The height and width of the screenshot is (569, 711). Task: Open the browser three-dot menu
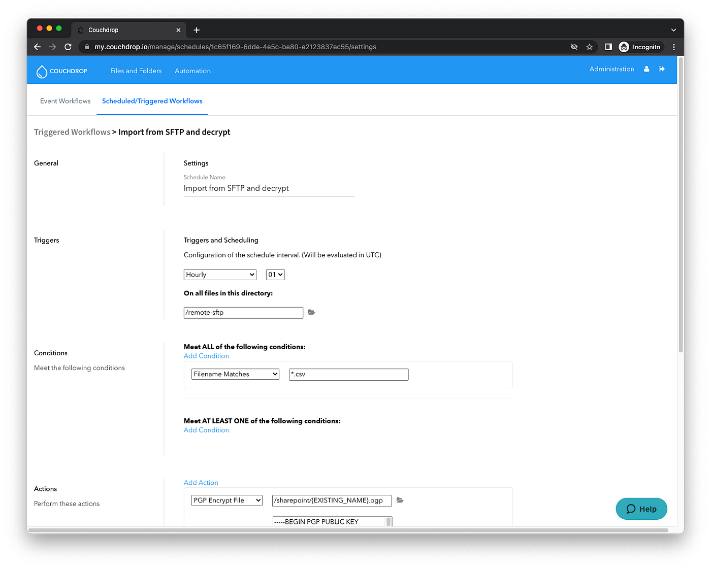674,47
